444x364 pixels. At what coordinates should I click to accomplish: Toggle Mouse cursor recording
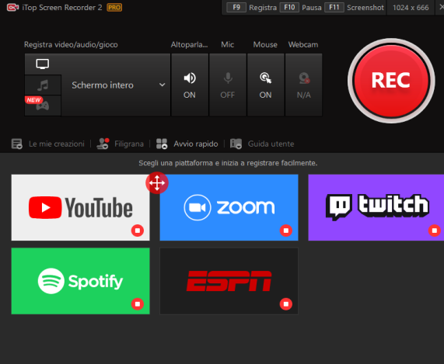266,85
